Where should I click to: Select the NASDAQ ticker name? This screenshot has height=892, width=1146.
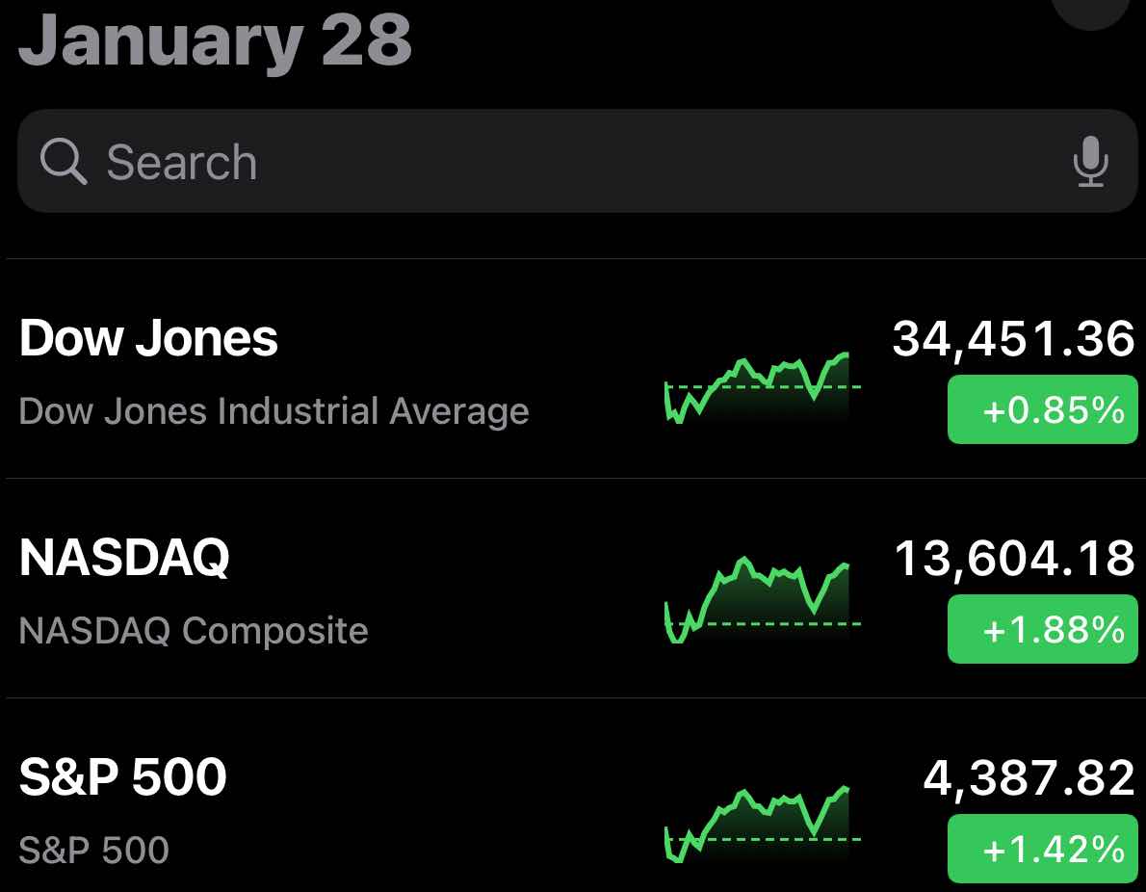pyautogui.click(x=124, y=557)
